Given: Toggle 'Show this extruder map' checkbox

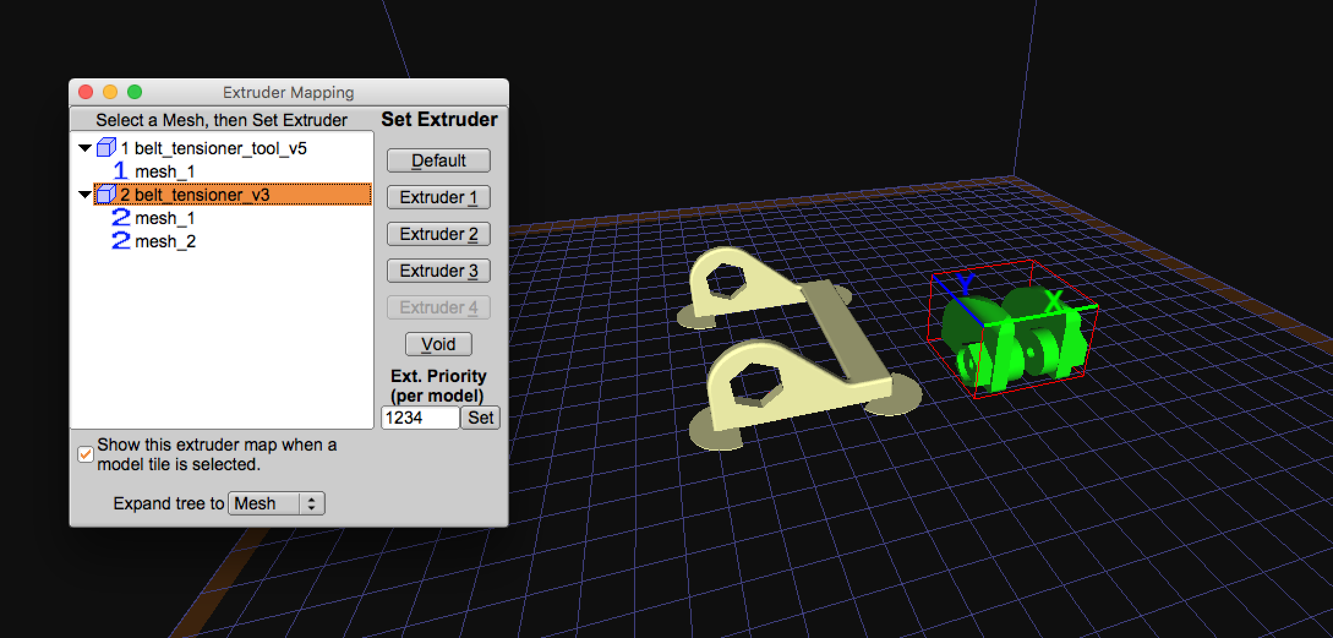Looking at the screenshot, I should point(86,454).
